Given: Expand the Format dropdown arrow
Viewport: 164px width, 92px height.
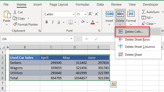Looking at the screenshot, I should [x=131, y=25].
